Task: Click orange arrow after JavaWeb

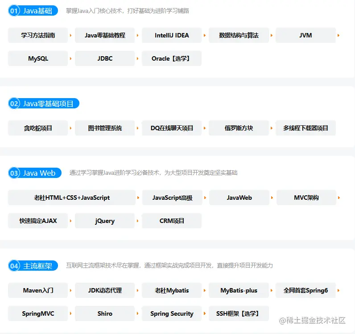Action: coord(272,198)
